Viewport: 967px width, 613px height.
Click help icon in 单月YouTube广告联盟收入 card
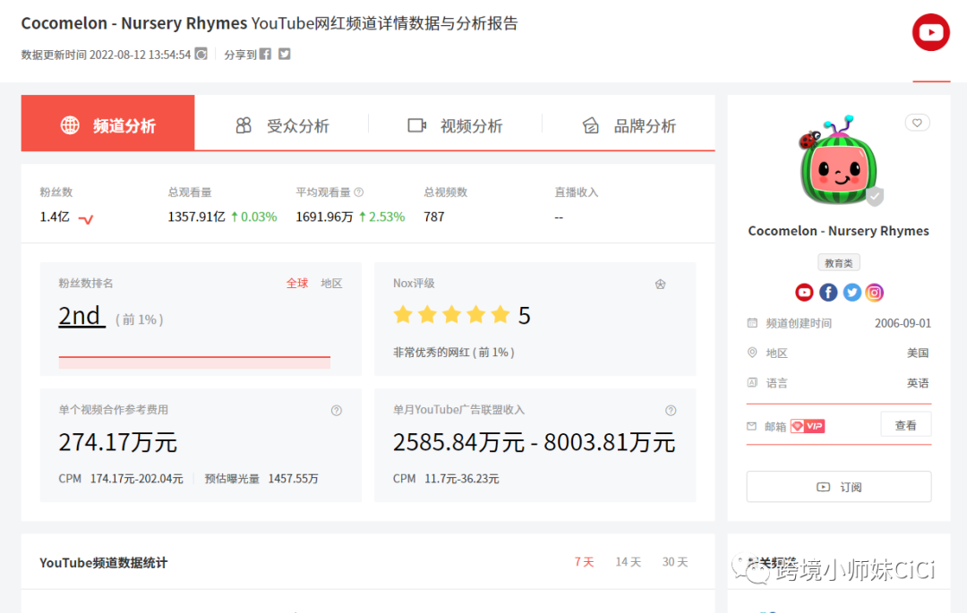[x=671, y=411]
